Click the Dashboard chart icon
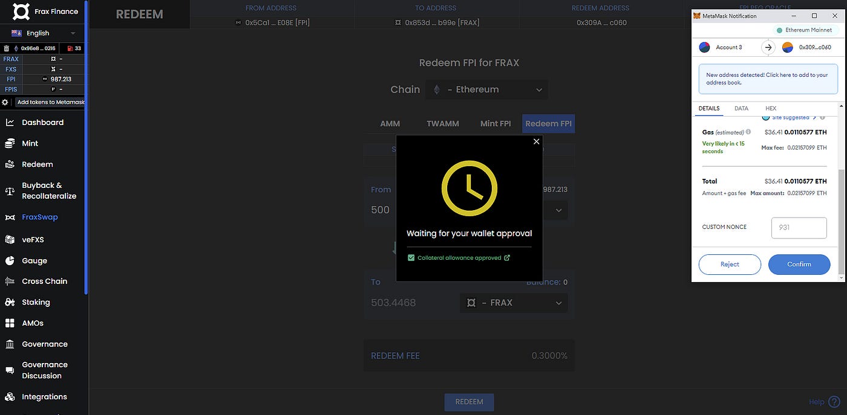Image resolution: width=847 pixels, height=415 pixels. (x=10, y=122)
